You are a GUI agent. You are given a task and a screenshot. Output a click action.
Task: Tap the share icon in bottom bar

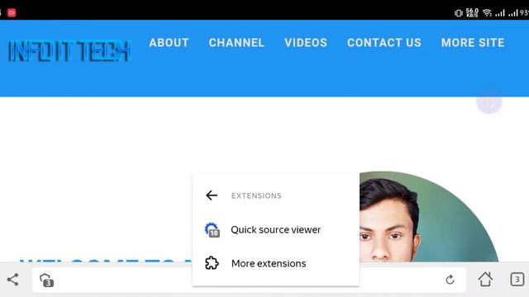pos(13,280)
